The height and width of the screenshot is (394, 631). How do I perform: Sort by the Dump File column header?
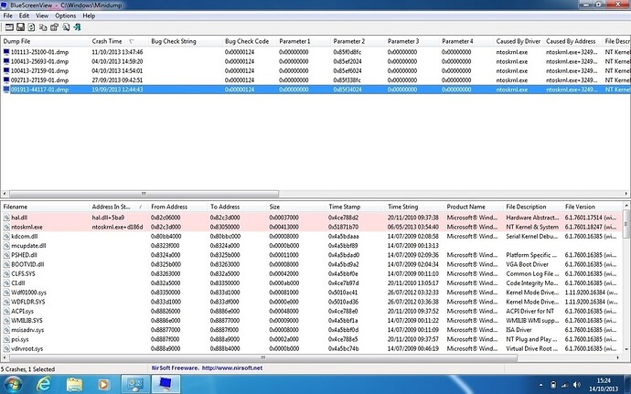45,41
